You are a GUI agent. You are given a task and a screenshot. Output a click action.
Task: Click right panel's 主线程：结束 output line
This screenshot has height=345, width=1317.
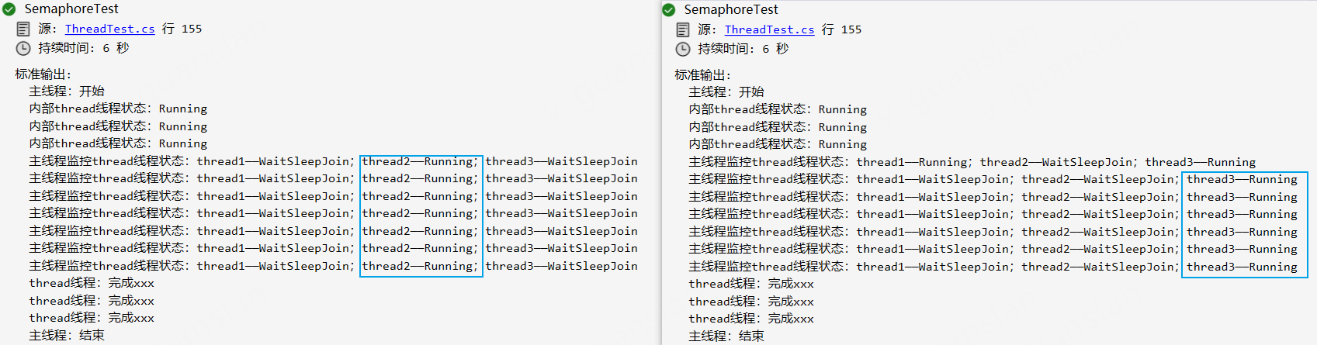[726, 336]
